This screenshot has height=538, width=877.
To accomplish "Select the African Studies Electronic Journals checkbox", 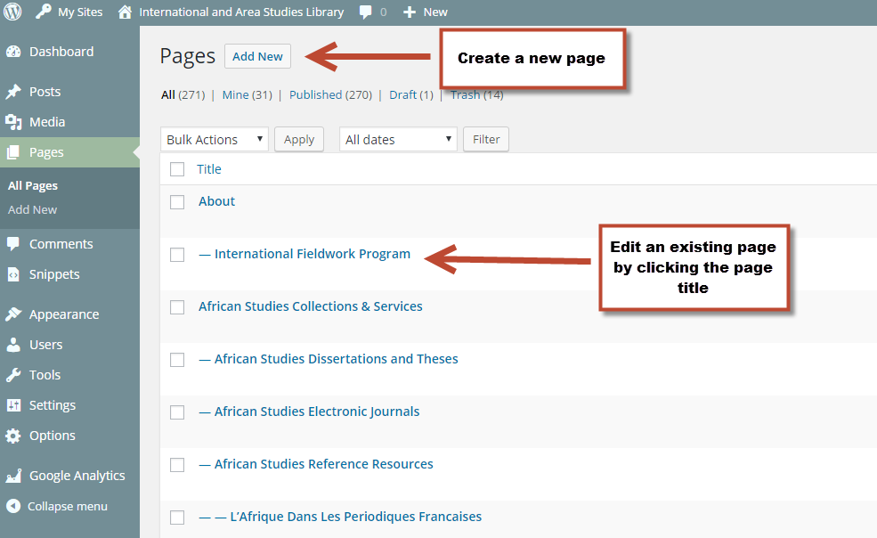I will tap(176, 412).
